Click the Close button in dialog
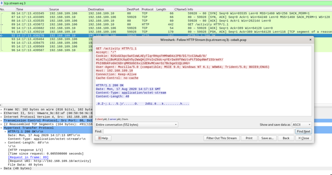This screenshot has width=332, height=175. click(304, 138)
